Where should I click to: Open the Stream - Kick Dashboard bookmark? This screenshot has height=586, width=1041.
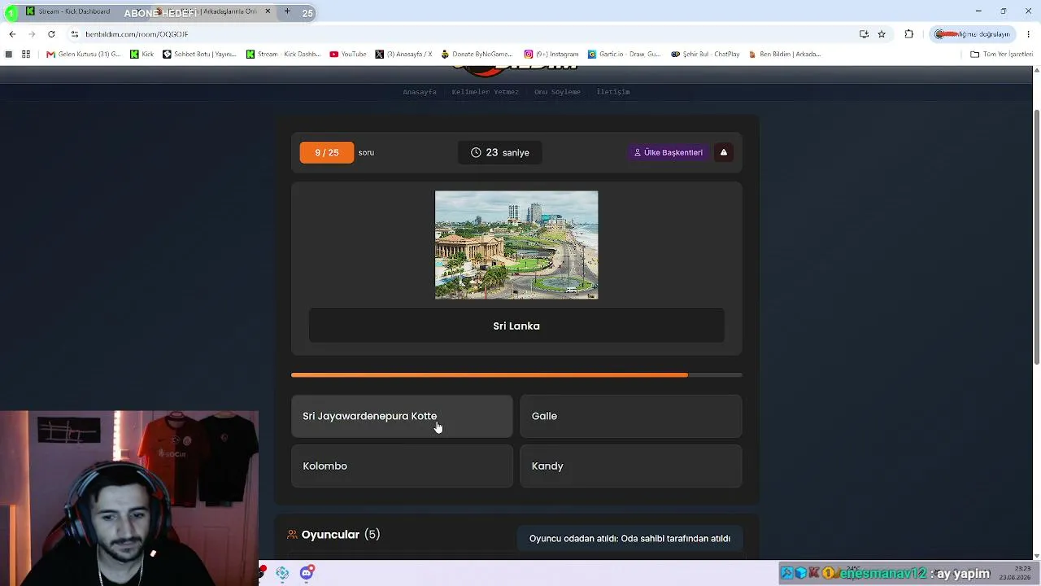click(283, 55)
